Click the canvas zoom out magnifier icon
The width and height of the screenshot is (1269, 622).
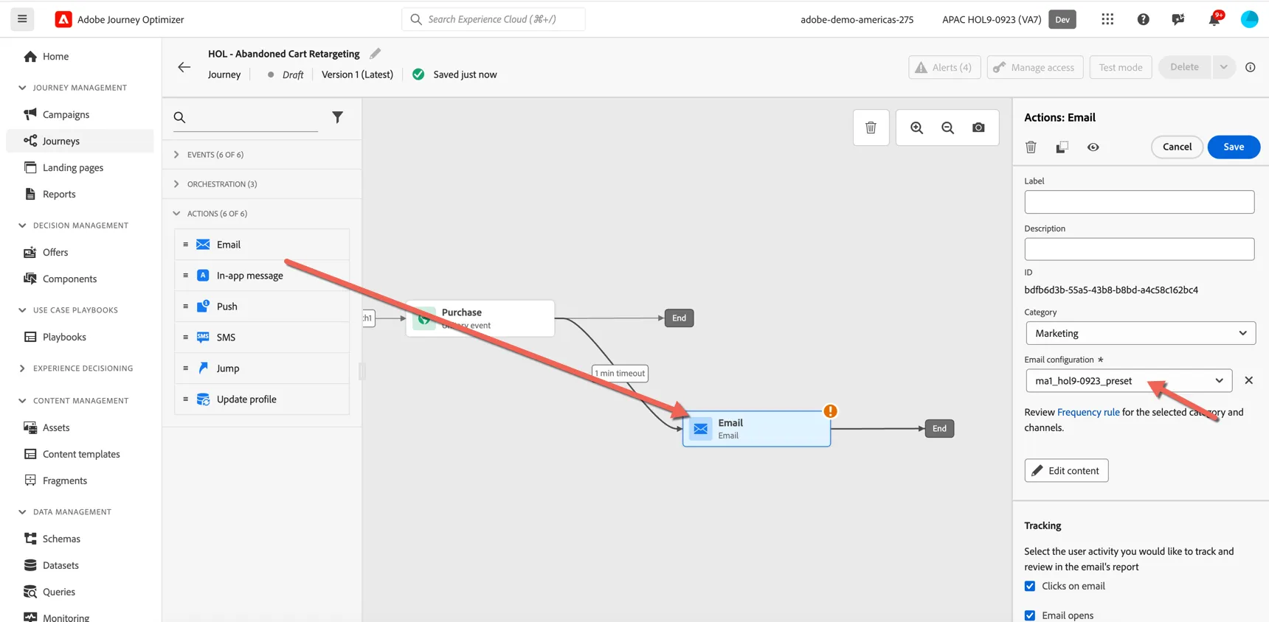947,127
